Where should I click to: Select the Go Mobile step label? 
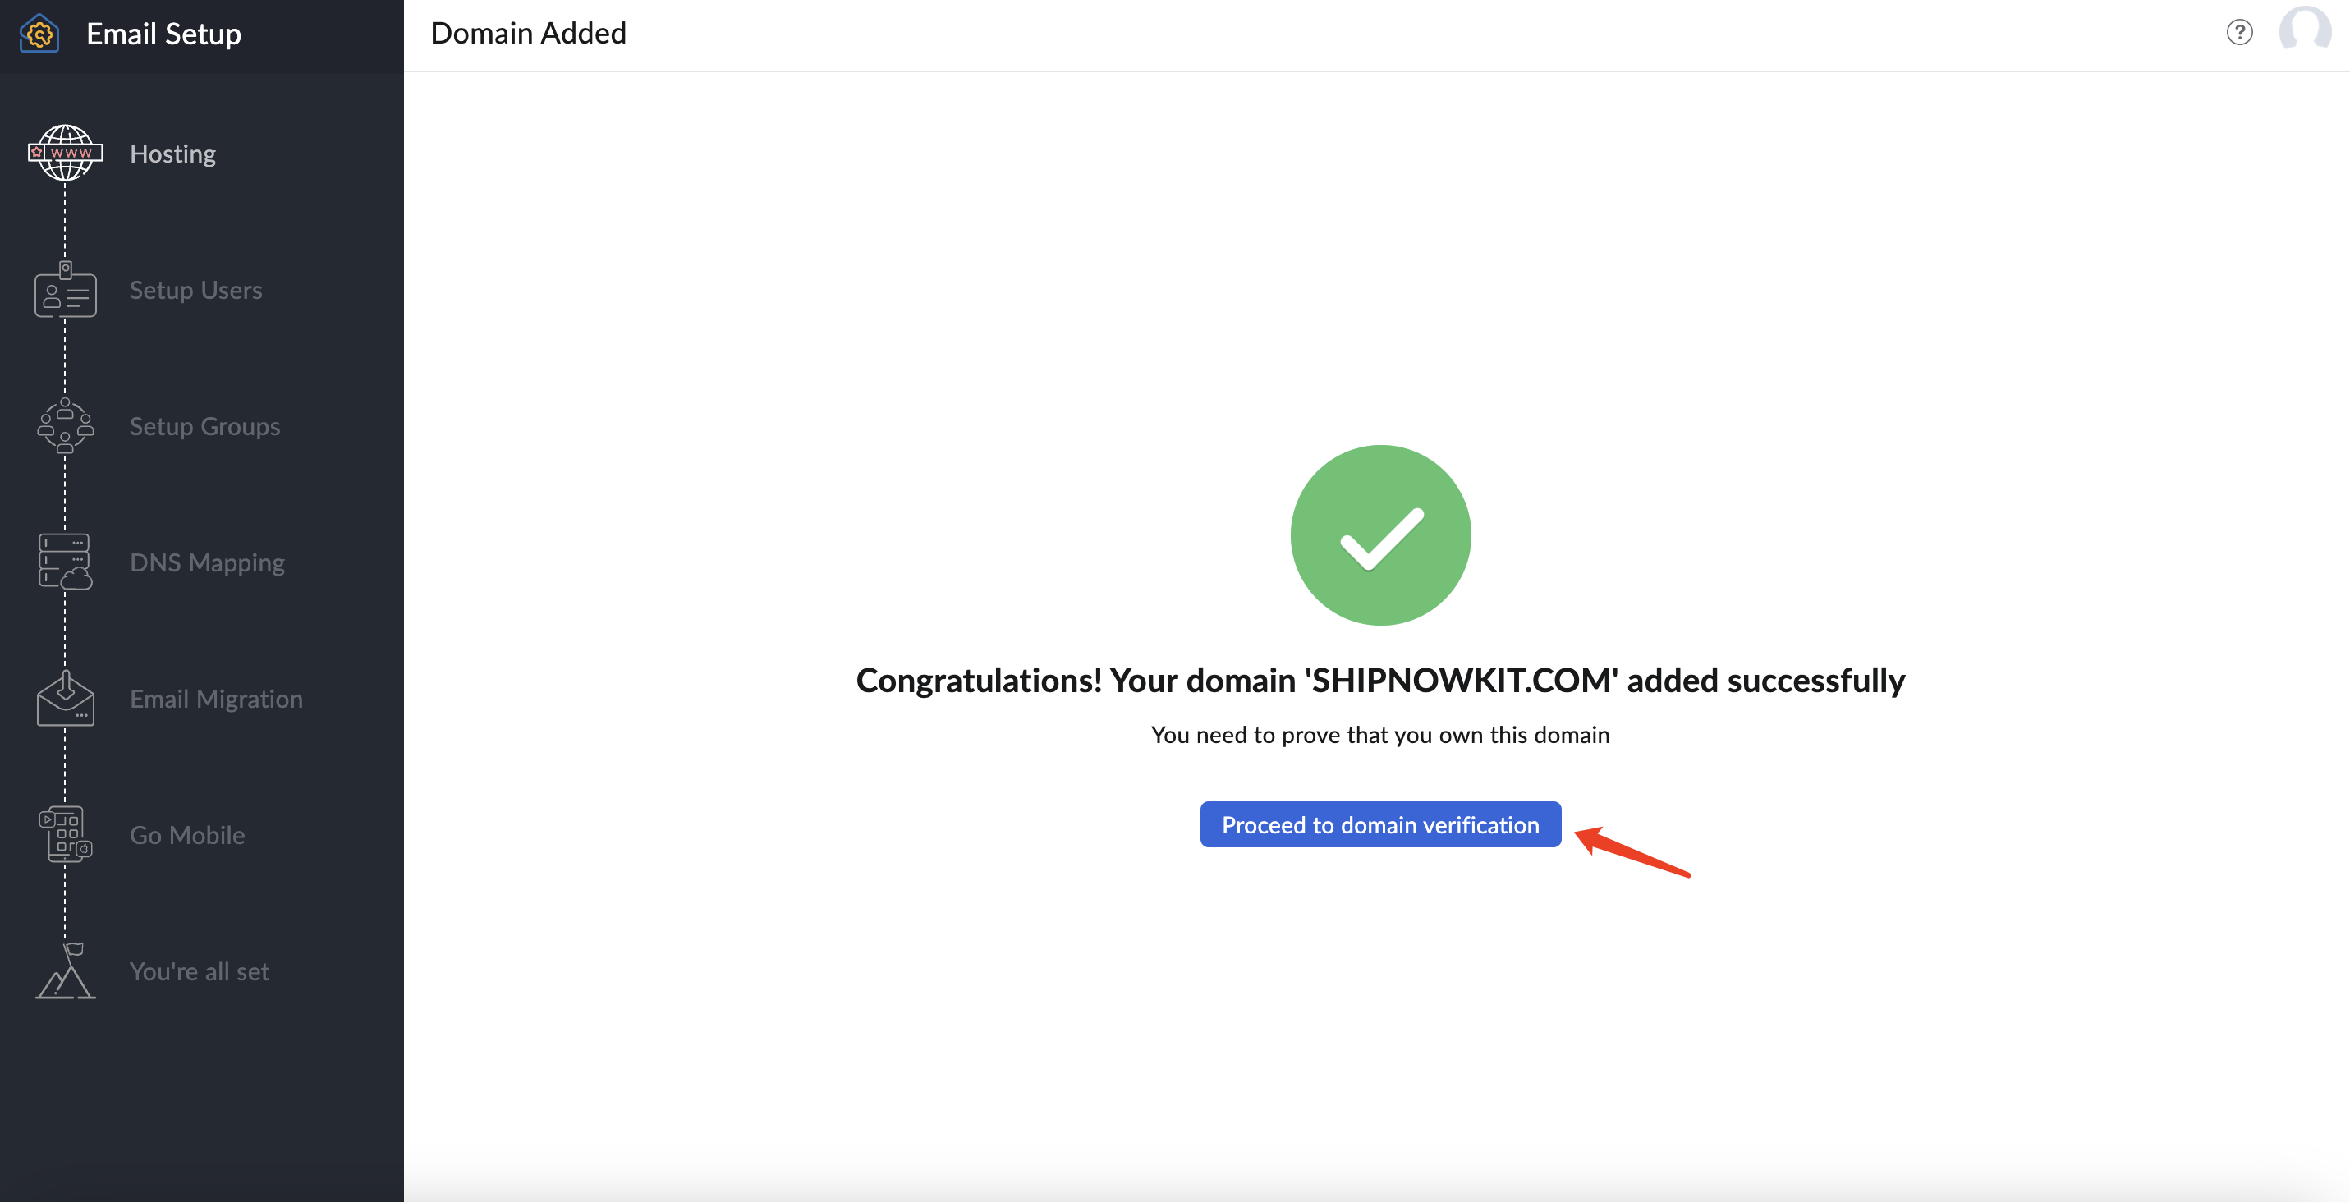pyautogui.click(x=186, y=834)
